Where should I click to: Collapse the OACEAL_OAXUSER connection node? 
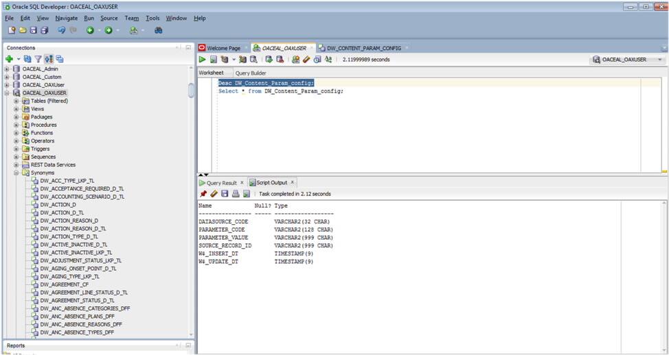pos(7,93)
